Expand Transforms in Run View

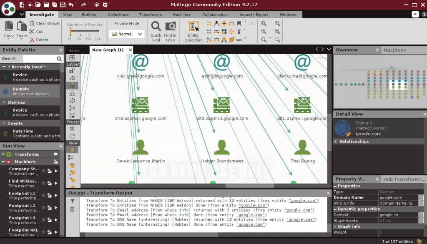[3, 154]
